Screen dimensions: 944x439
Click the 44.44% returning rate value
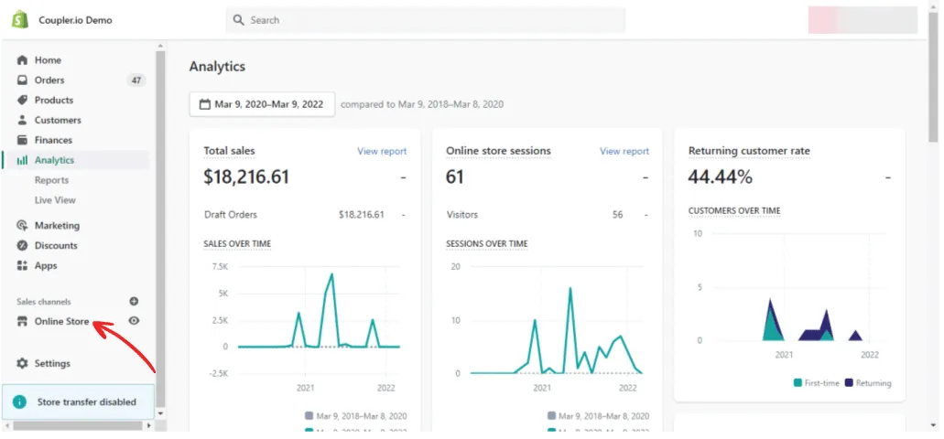(x=720, y=177)
